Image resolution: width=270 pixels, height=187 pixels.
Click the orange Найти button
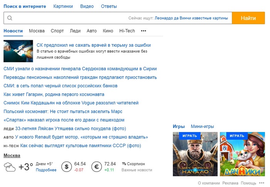coord(248,18)
